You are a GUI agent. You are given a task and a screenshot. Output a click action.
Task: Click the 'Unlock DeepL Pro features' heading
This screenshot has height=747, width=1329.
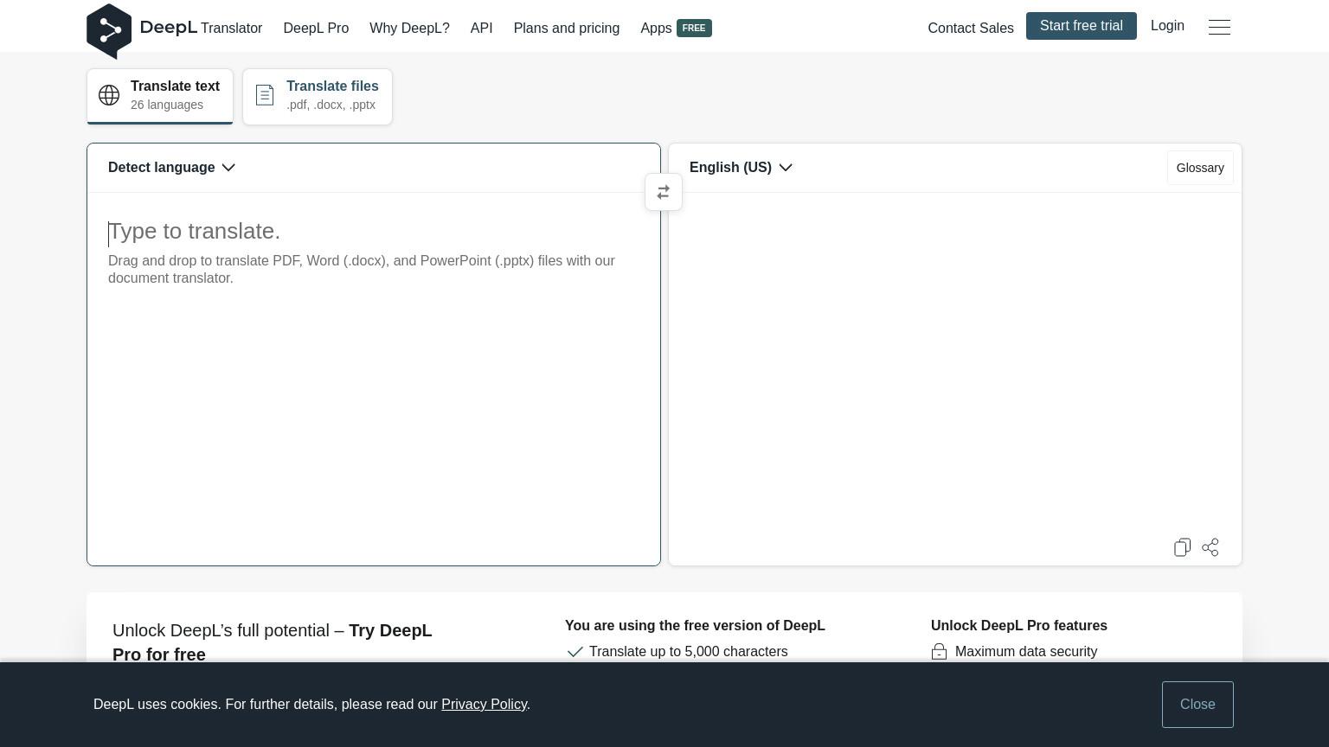tap(1019, 626)
